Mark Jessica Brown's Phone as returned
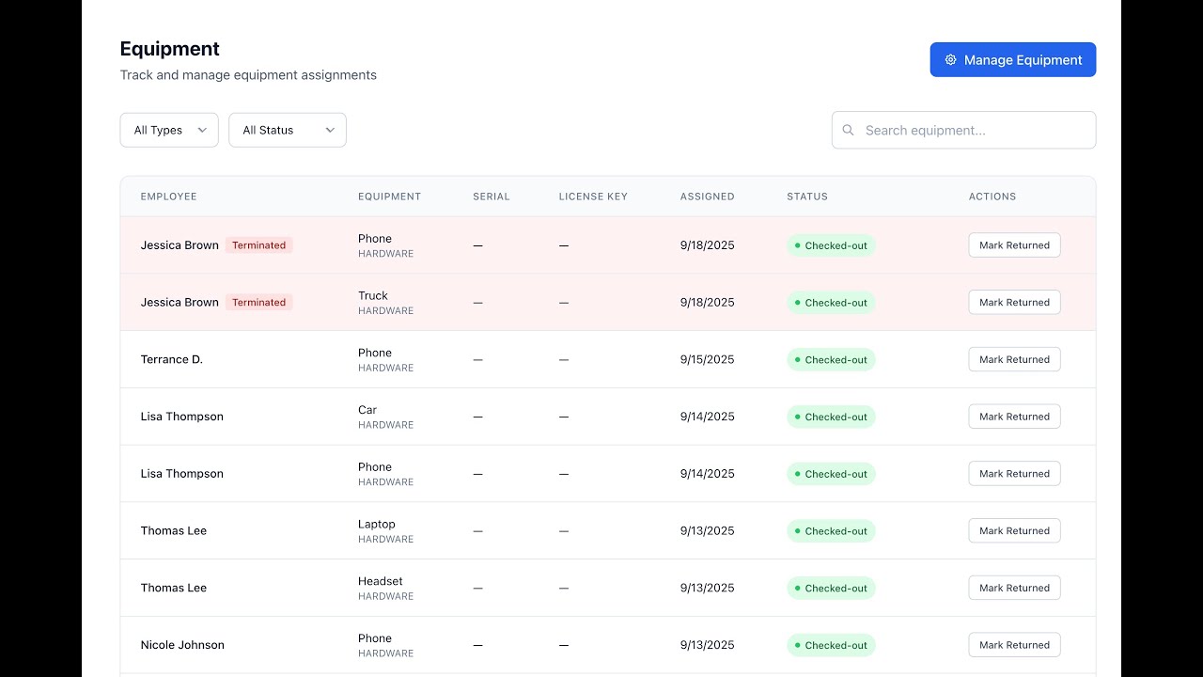 (x=1014, y=245)
